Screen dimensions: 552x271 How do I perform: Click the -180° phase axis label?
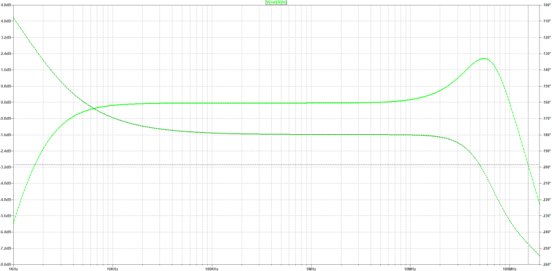(x=546, y=135)
